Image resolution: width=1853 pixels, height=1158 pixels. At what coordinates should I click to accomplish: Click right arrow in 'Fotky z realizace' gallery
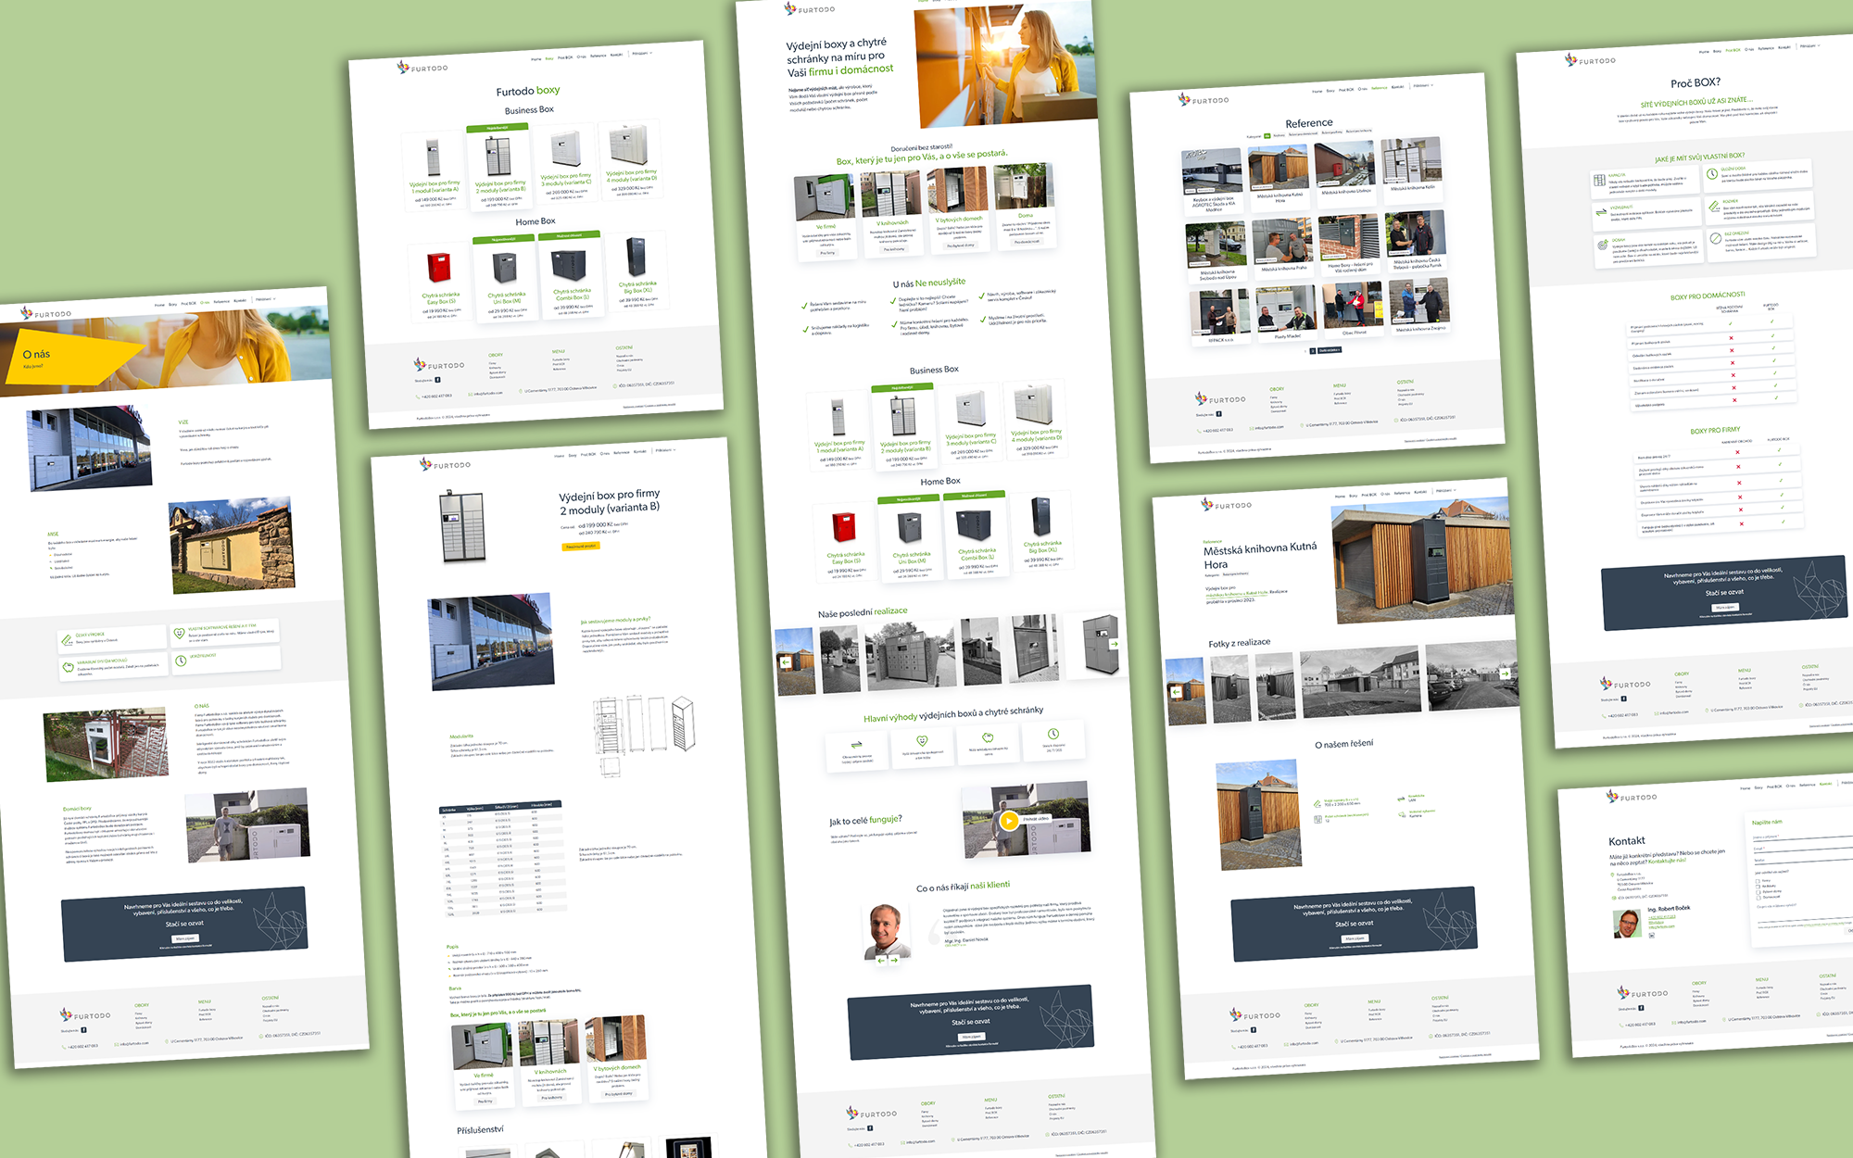pos(1504,673)
